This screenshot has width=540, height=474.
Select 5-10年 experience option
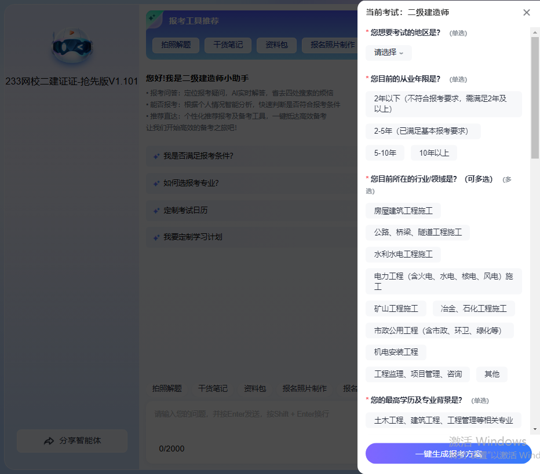coord(385,153)
